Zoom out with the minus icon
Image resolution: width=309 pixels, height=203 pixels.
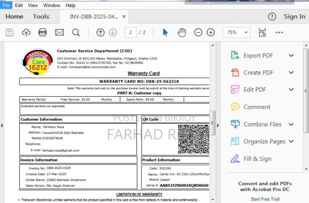[198, 32]
